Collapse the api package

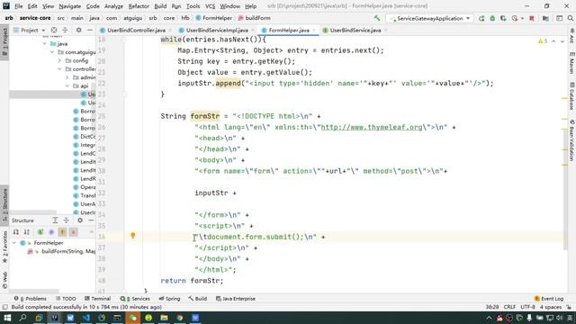pos(67,86)
